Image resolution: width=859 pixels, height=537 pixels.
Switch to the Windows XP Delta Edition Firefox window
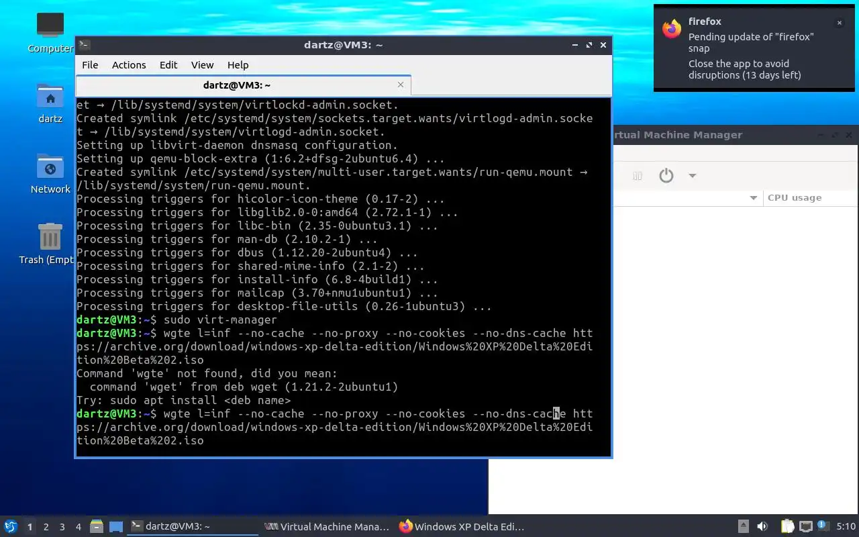(x=461, y=527)
